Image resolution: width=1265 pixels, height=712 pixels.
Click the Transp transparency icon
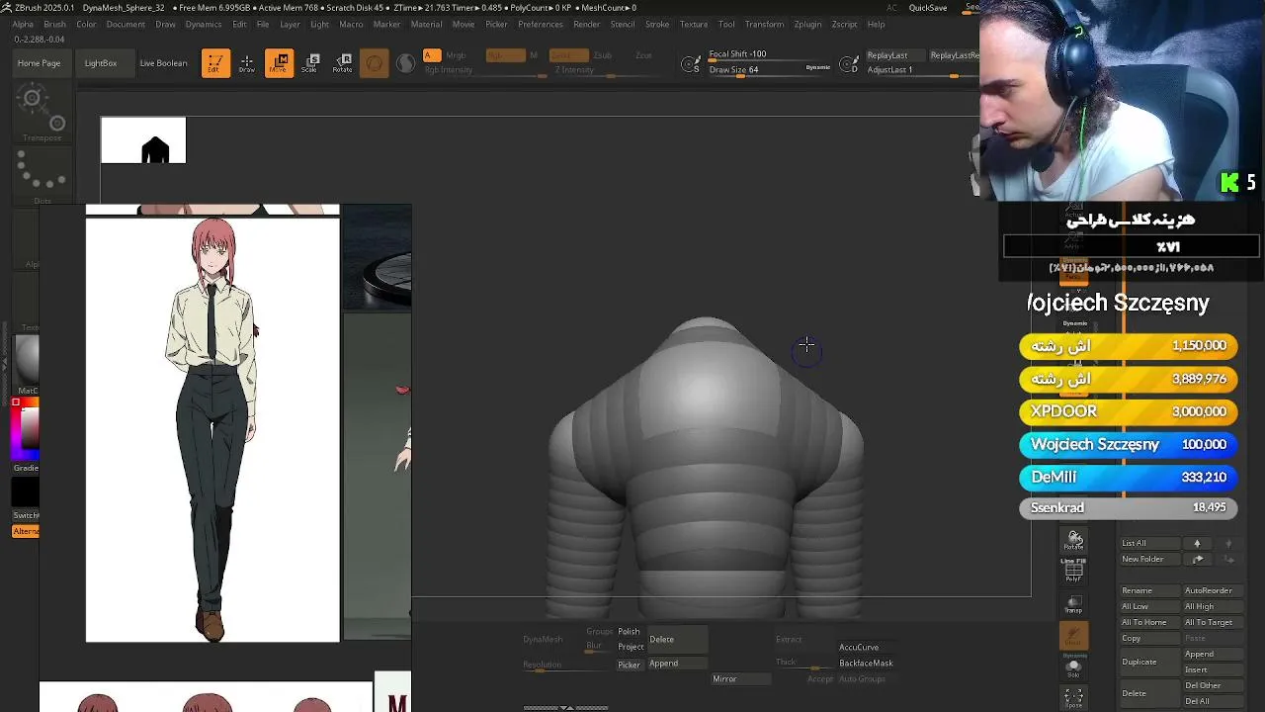(1074, 605)
